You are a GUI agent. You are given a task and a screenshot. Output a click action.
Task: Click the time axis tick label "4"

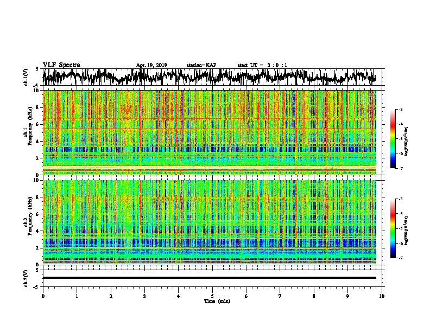(x=178, y=296)
